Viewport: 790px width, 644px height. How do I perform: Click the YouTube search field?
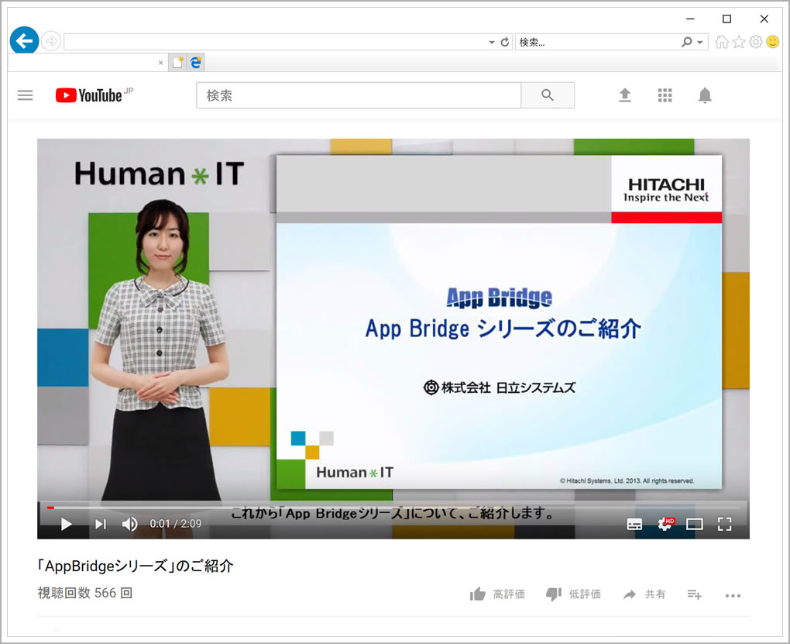[x=359, y=95]
